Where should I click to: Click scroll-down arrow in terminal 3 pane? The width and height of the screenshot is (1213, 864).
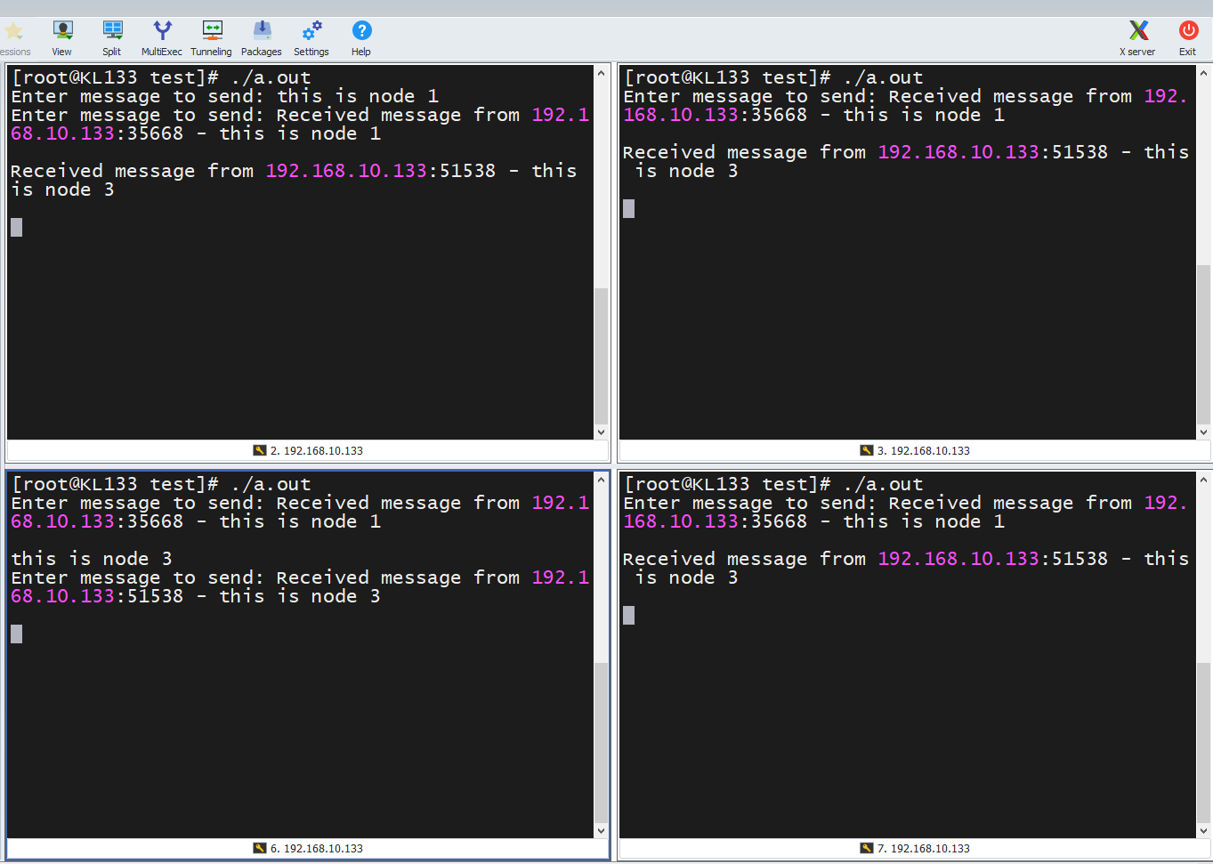click(x=1204, y=432)
